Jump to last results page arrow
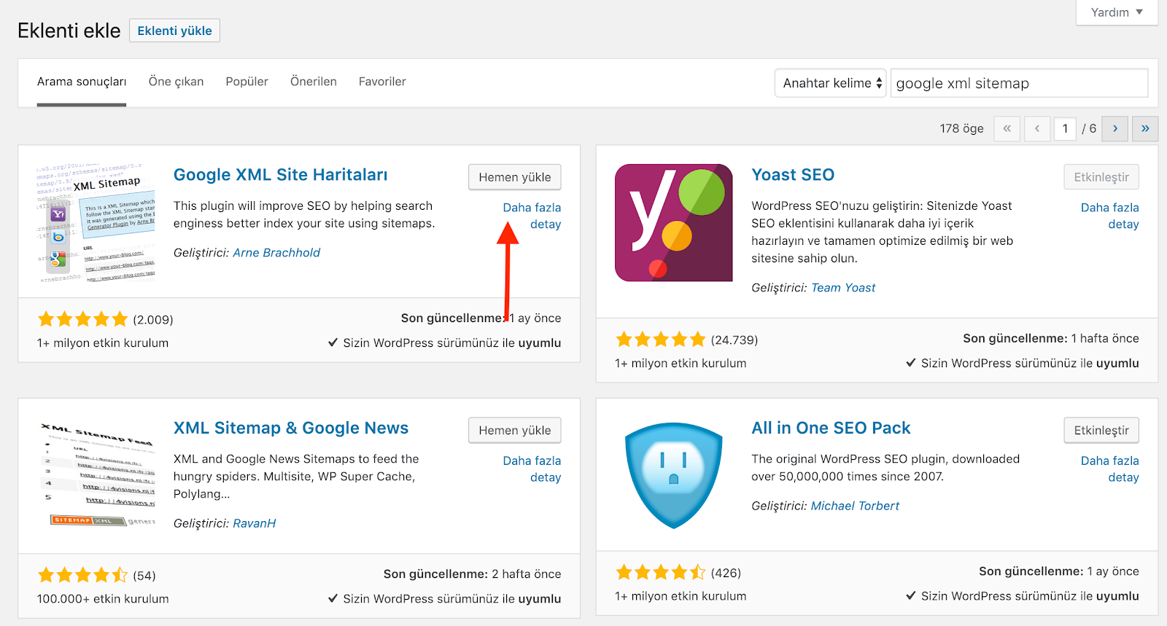The height and width of the screenshot is (626, 1167). pos(1144,129)
